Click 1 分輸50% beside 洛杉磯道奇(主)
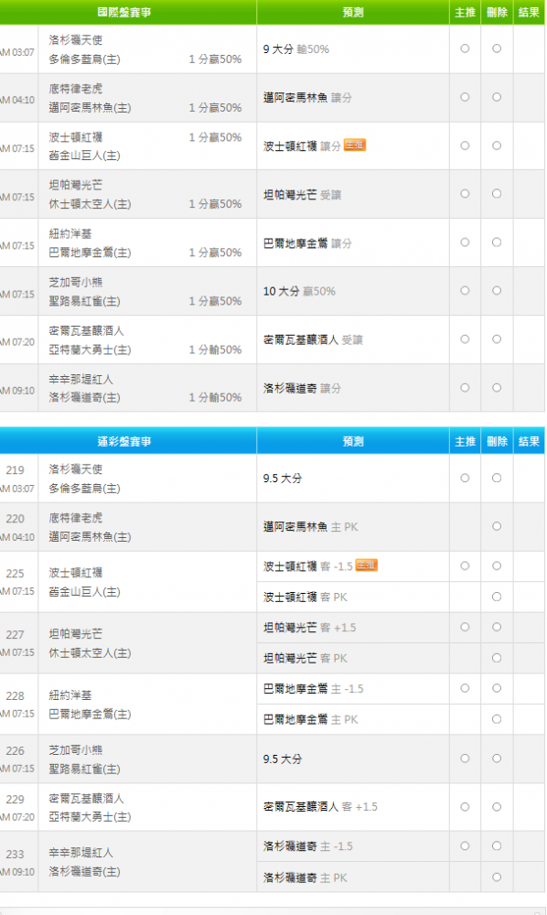The width and height of the screenshot is (547, 915). tap(215, 397)
